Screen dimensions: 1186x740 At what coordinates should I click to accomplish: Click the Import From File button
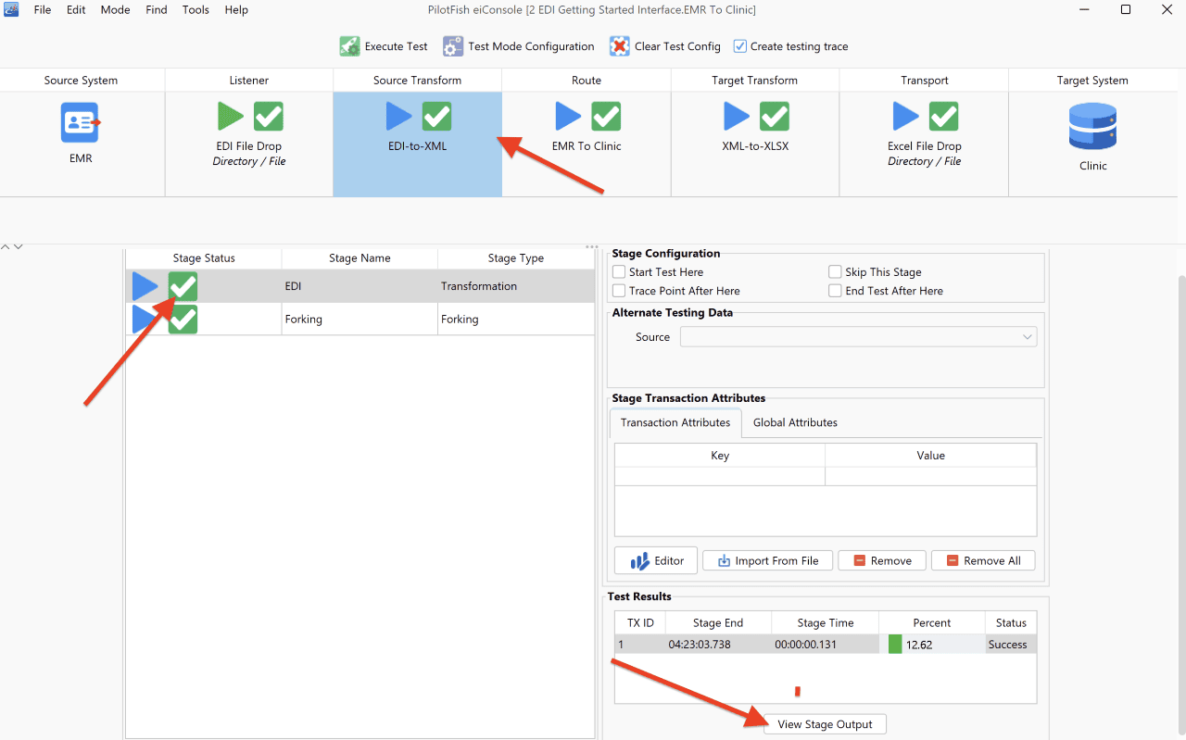767,560
